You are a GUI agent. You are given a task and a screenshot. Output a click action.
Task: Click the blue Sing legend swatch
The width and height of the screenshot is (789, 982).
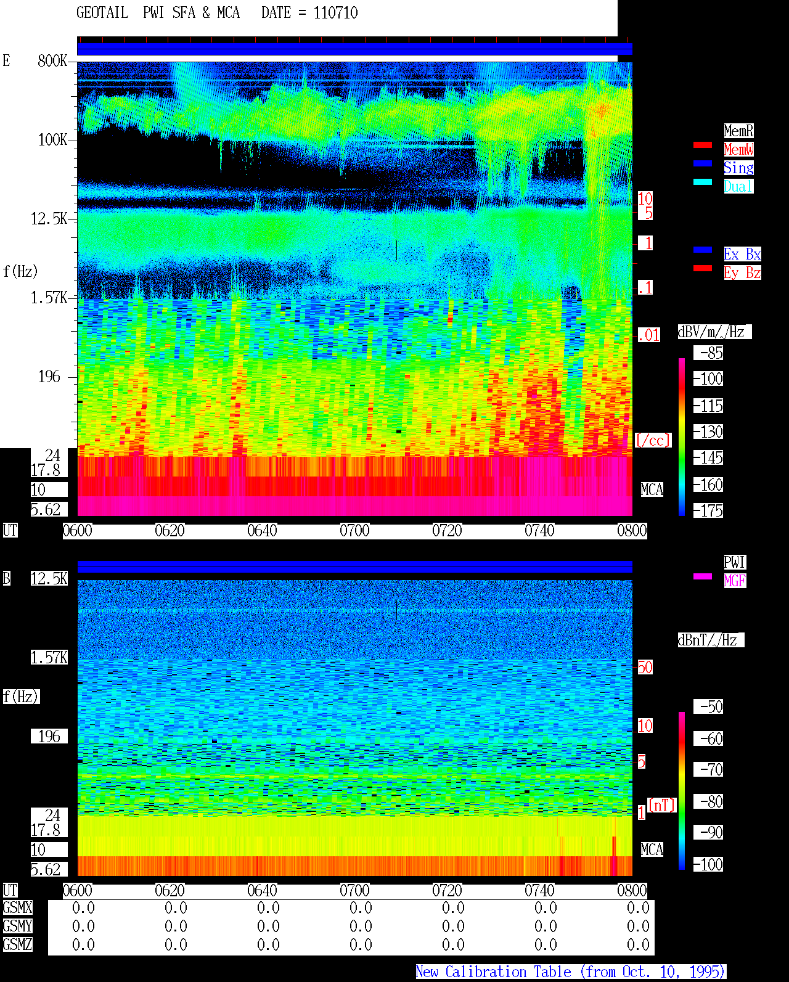(703, 163)
